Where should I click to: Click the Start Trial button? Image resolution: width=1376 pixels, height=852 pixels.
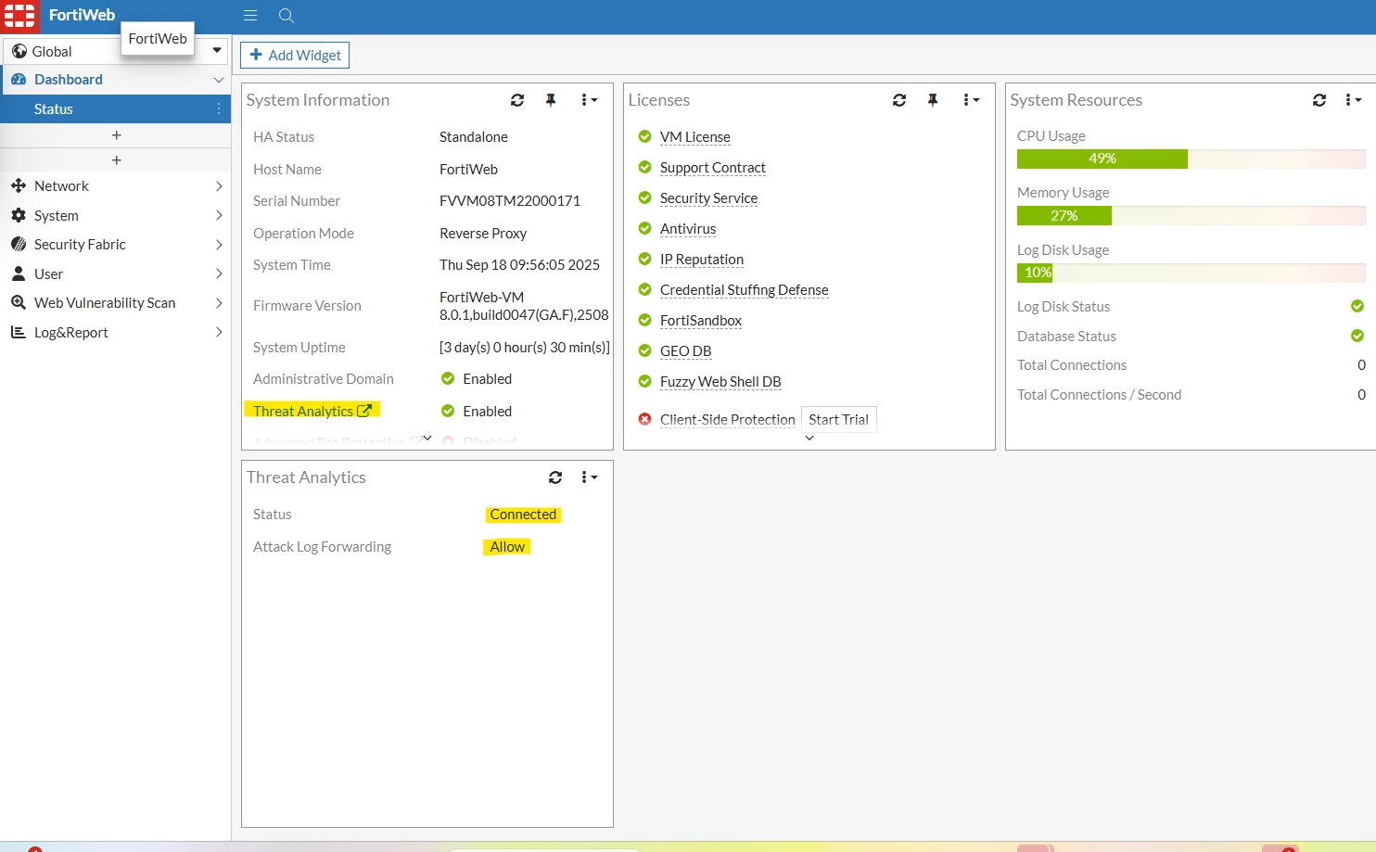[838, 419]
